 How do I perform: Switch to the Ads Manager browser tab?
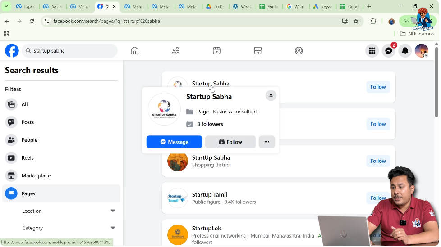[x=53, y=6]
